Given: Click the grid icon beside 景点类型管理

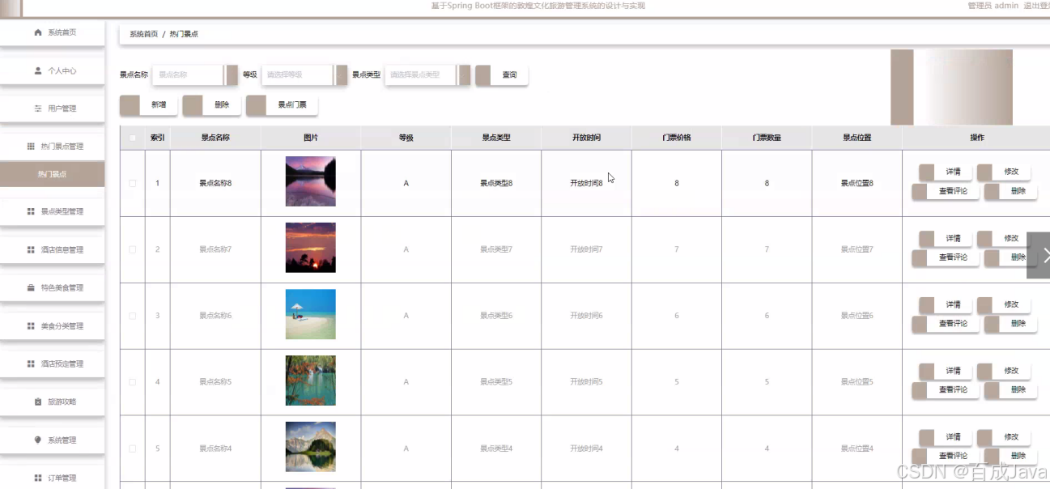Looking at the screenshot, I should [x=31, y=211].
